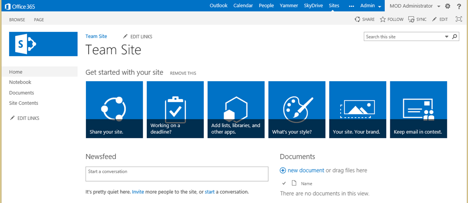Expand the search scope dropdown arrow
468x203 pixels.
pyautogui.click(x=447, y=36)
